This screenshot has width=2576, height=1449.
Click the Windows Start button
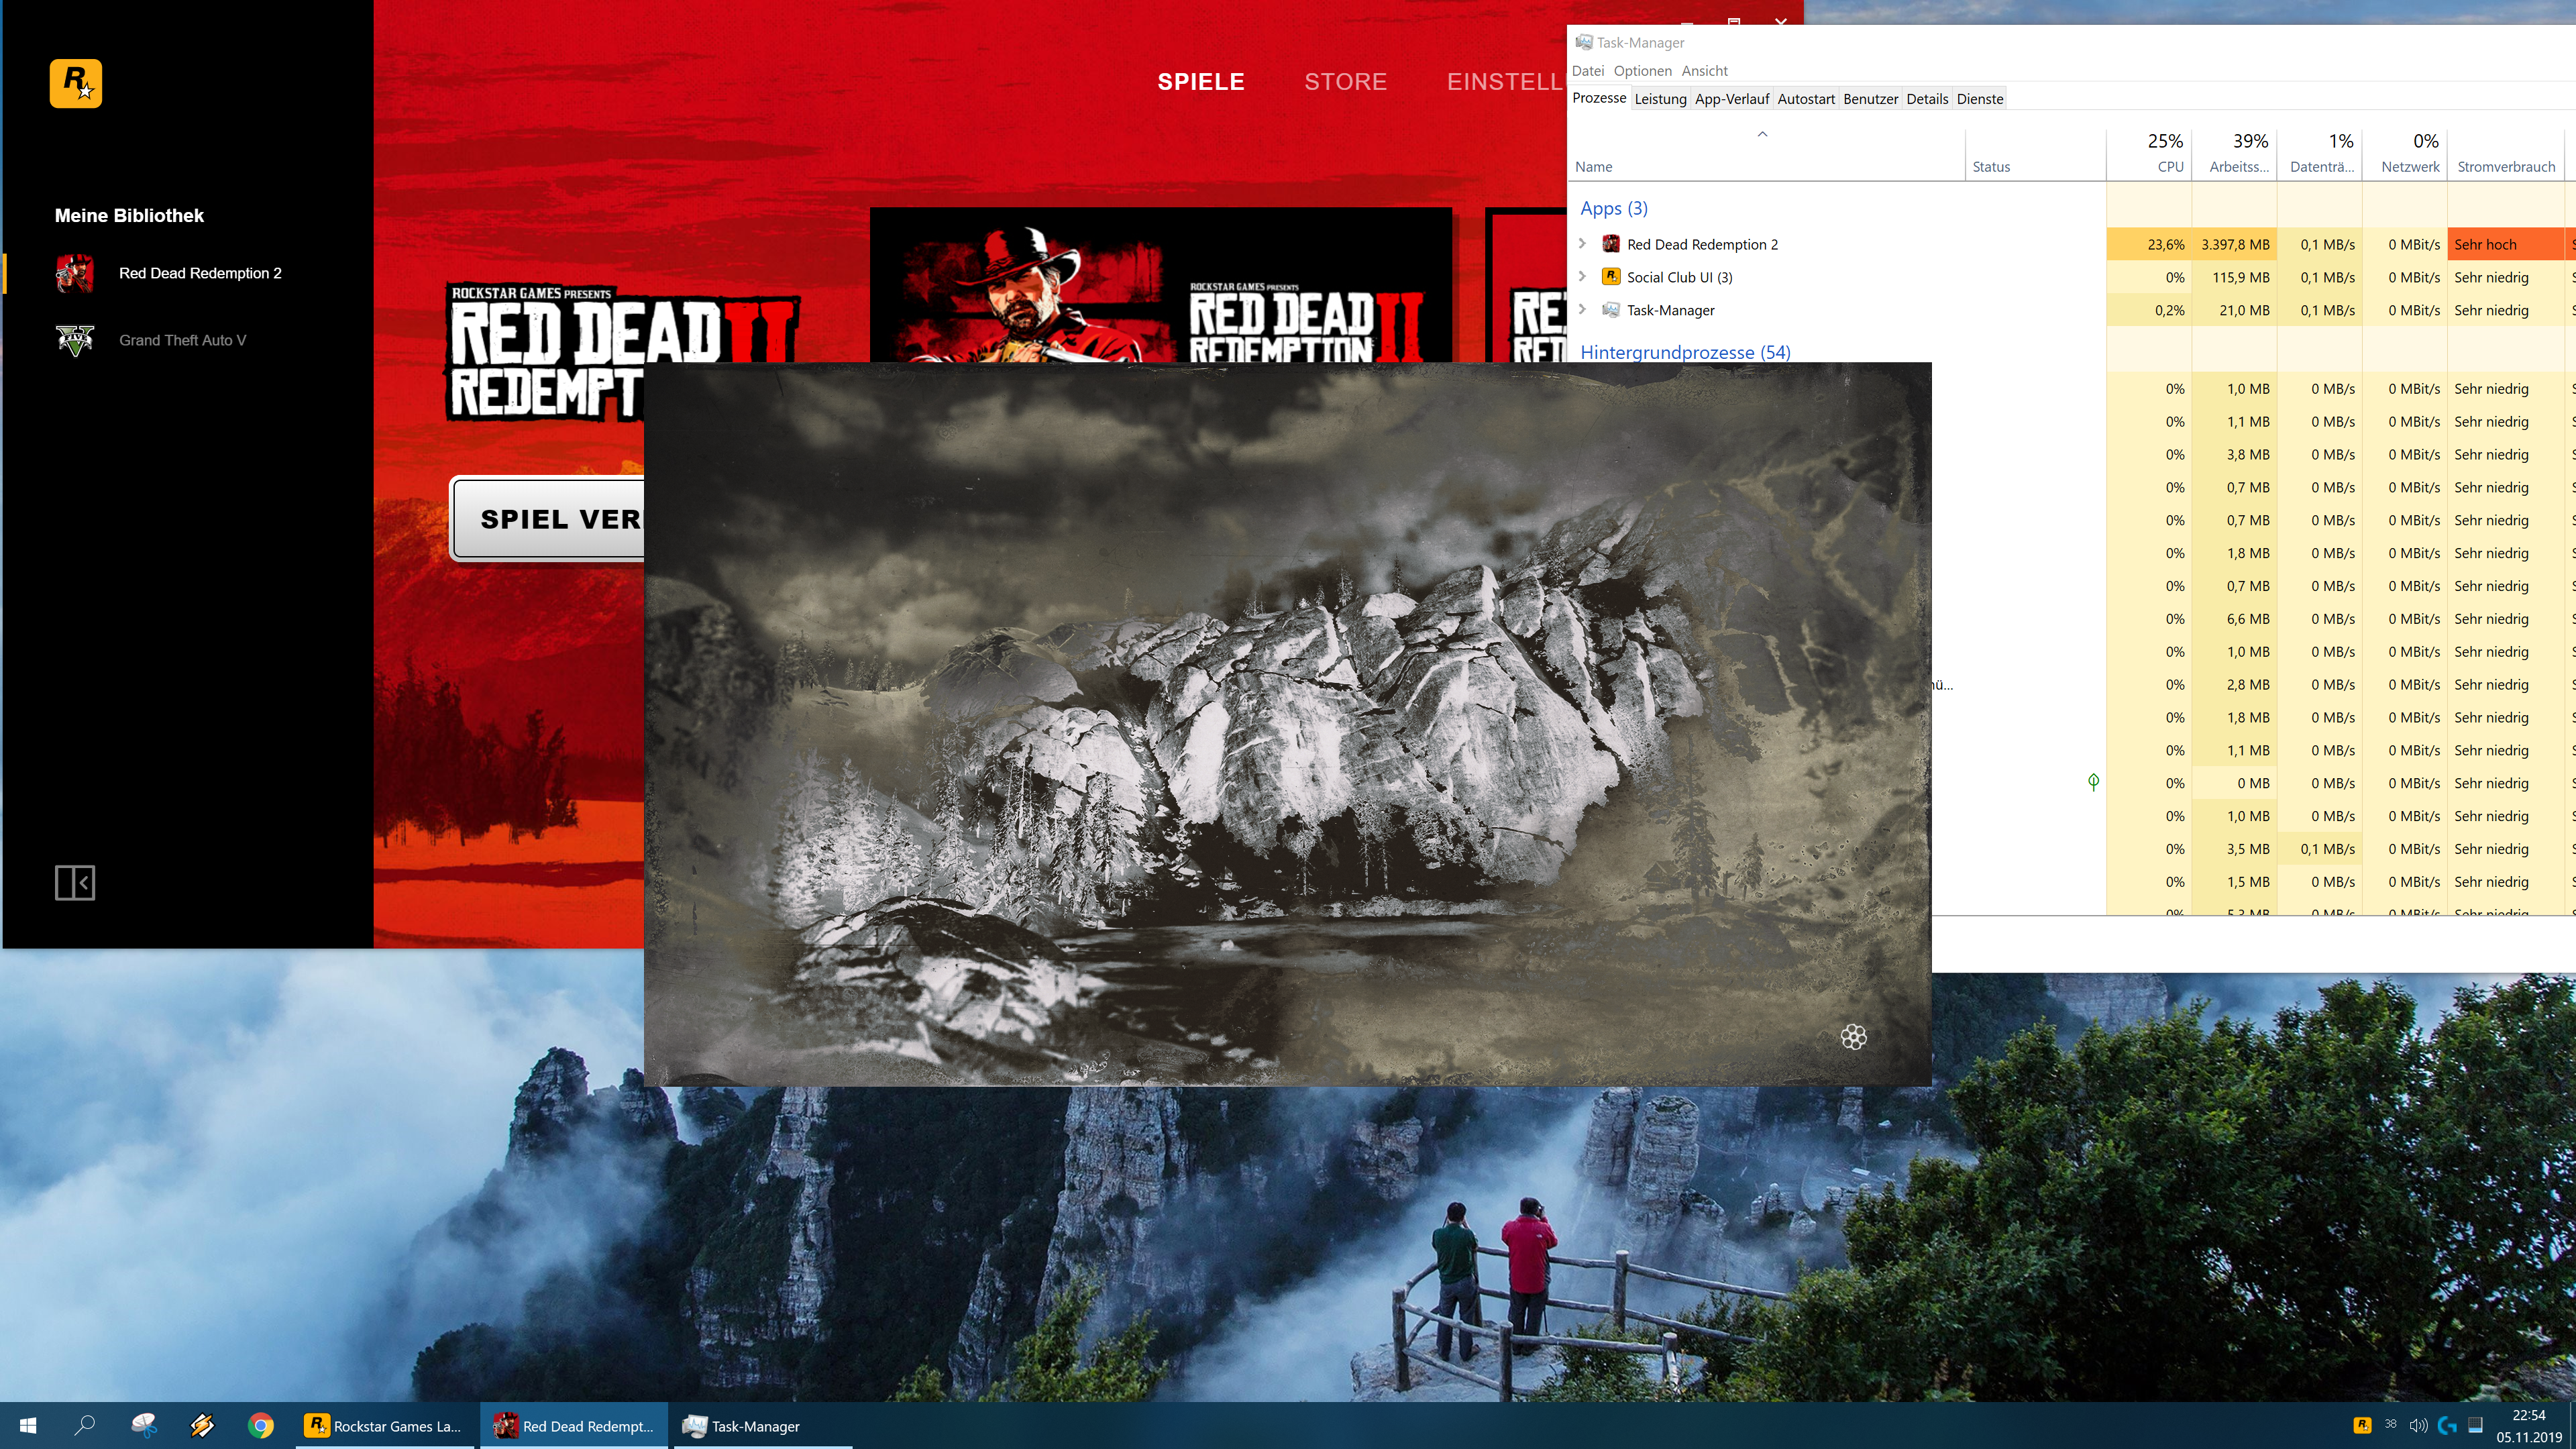click(28, 1425)
